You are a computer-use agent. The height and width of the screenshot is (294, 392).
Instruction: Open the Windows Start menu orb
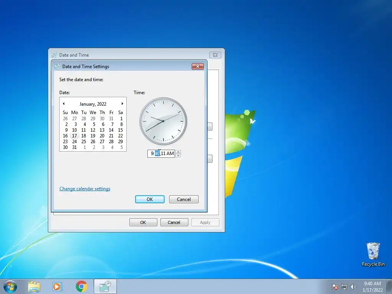tap(10, 286)
